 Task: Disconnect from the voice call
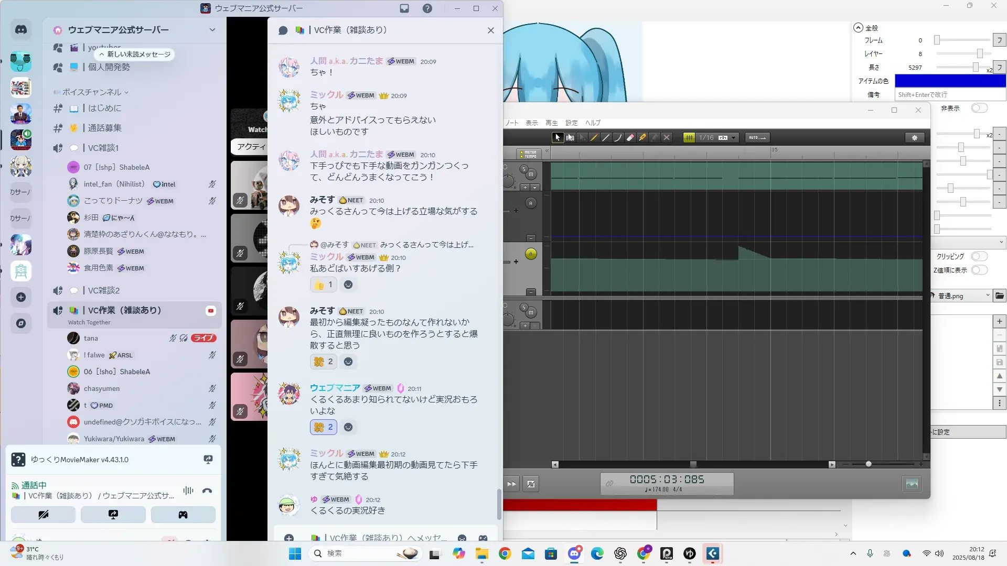click(207, 491)
